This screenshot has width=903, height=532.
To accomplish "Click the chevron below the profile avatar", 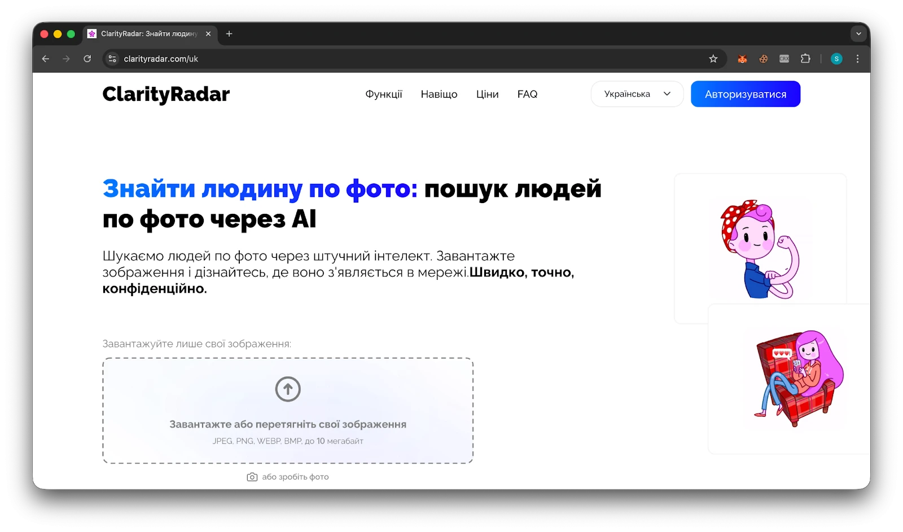I will [x=858, y=34].
